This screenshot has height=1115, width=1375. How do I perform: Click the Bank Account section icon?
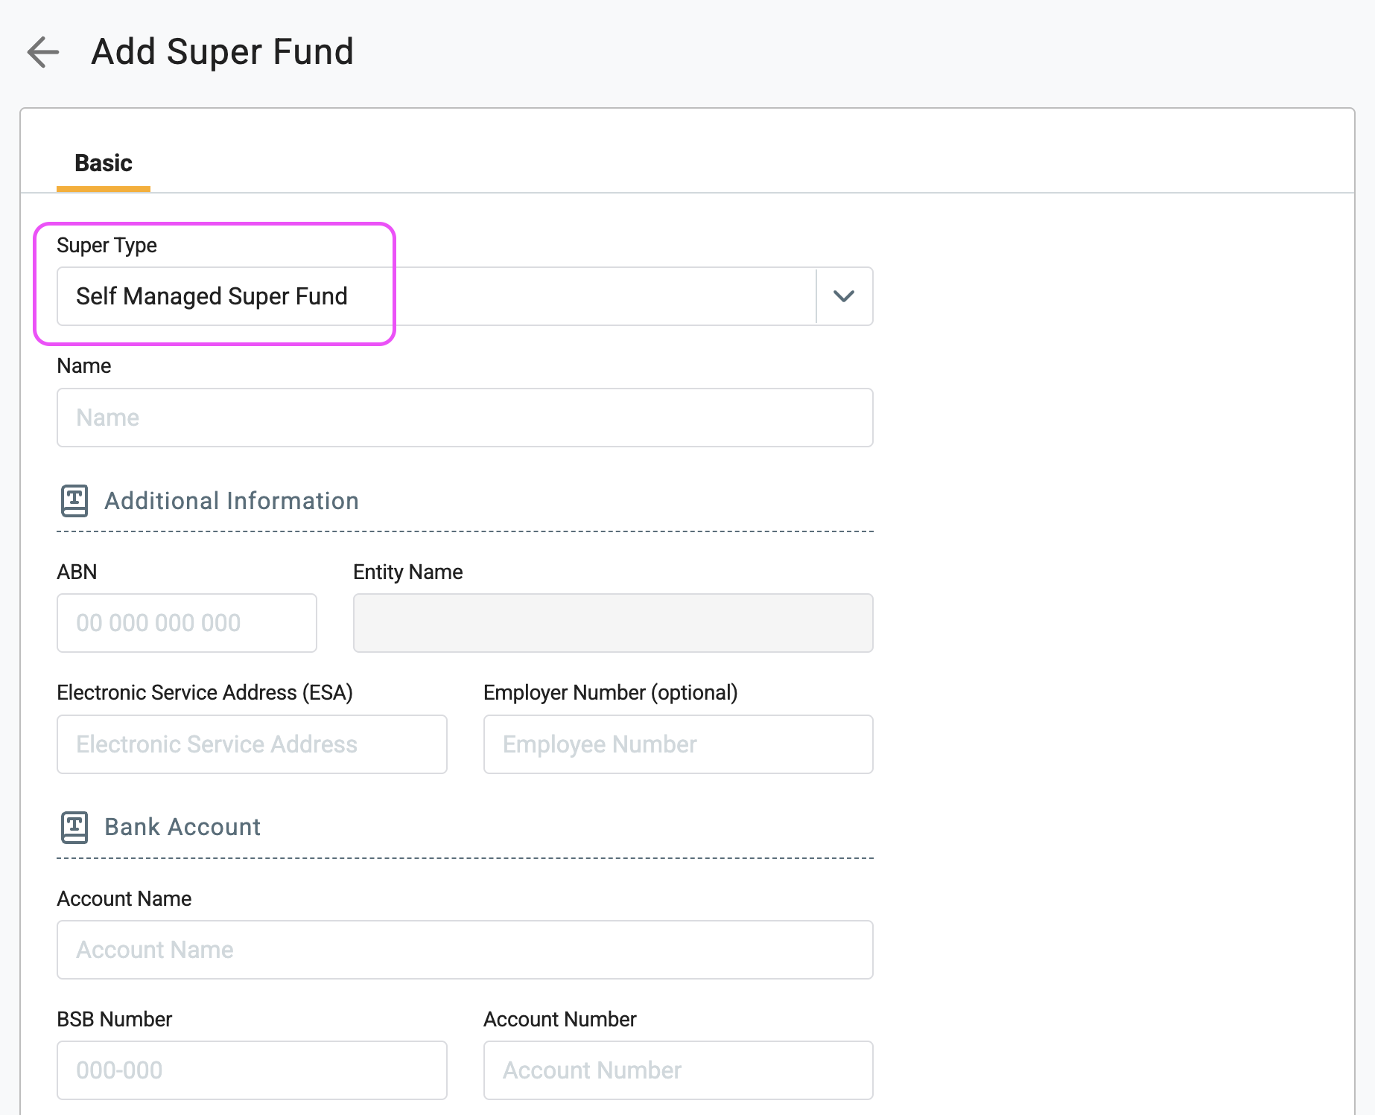[74, 827]
